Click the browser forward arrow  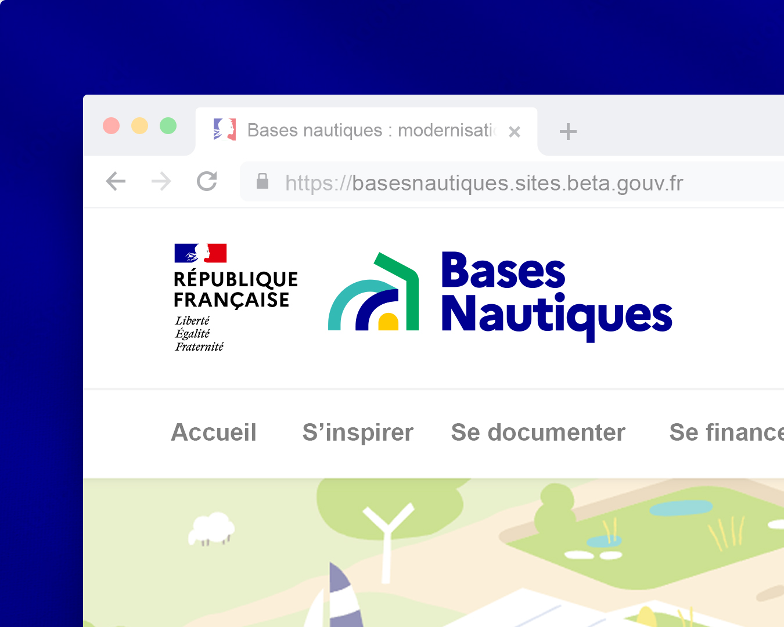pos(161,182)
